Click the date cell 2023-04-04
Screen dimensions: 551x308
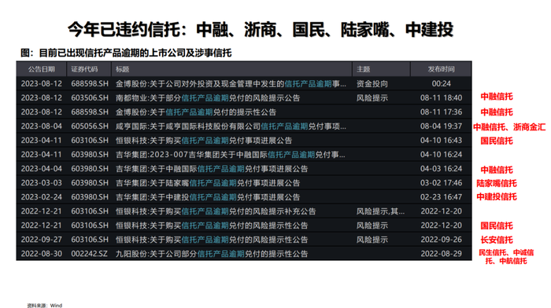42,169
